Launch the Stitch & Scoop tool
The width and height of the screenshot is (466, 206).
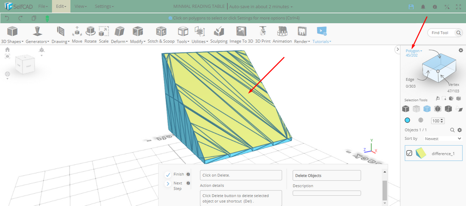(161, 34)
